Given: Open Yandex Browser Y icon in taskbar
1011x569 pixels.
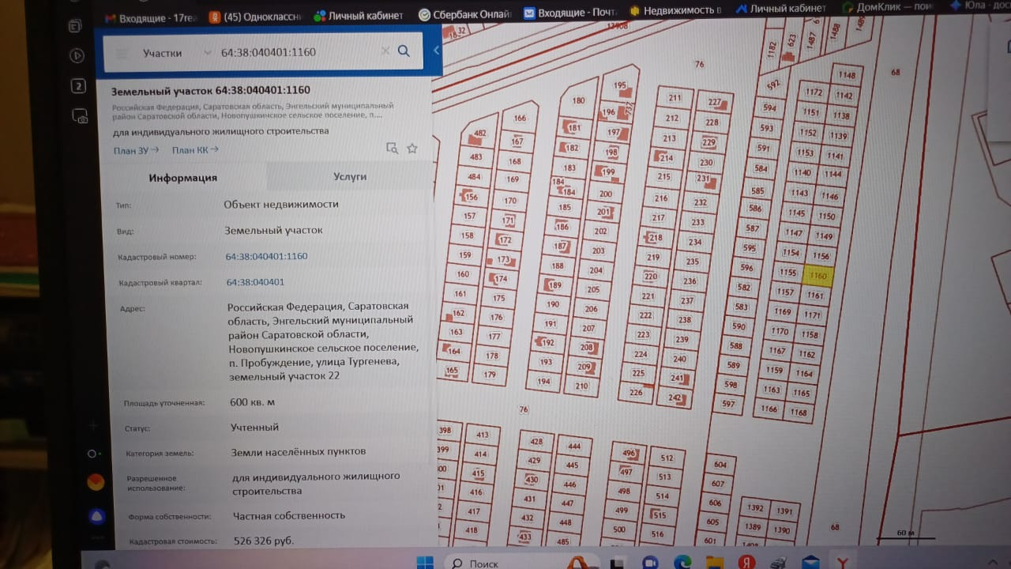Looking at the screenshot, I should pos(844,563).
